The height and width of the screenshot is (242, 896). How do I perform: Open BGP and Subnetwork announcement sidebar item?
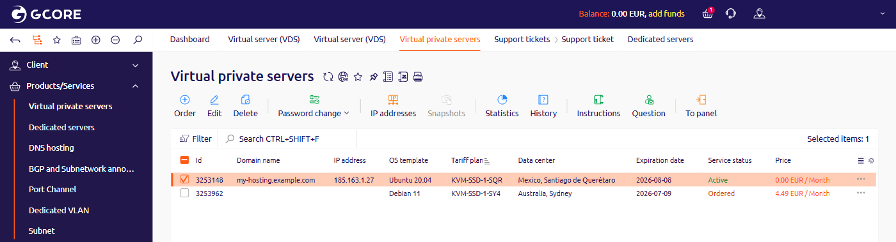click(x=81, y=169)
